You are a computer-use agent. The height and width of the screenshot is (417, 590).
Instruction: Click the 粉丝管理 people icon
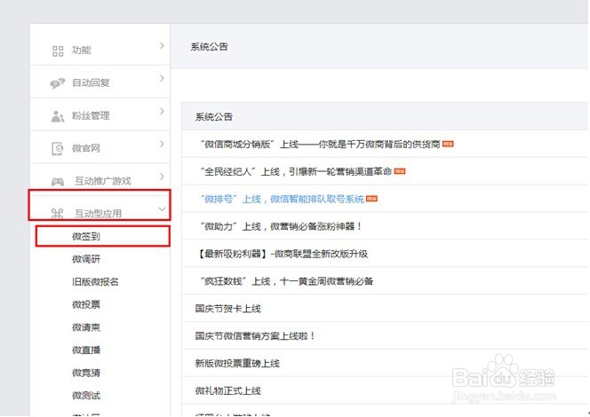[x=58, y=116]
